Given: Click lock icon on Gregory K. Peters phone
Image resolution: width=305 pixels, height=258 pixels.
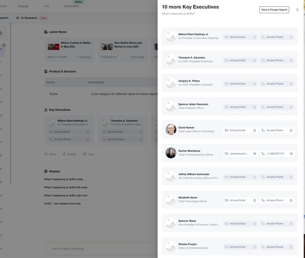Looking at the screenshot, I should pos(291,84).
